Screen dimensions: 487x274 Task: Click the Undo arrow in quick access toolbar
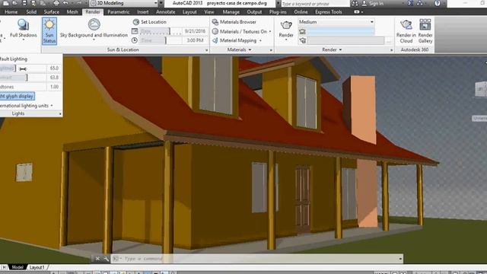coord(65,3)
